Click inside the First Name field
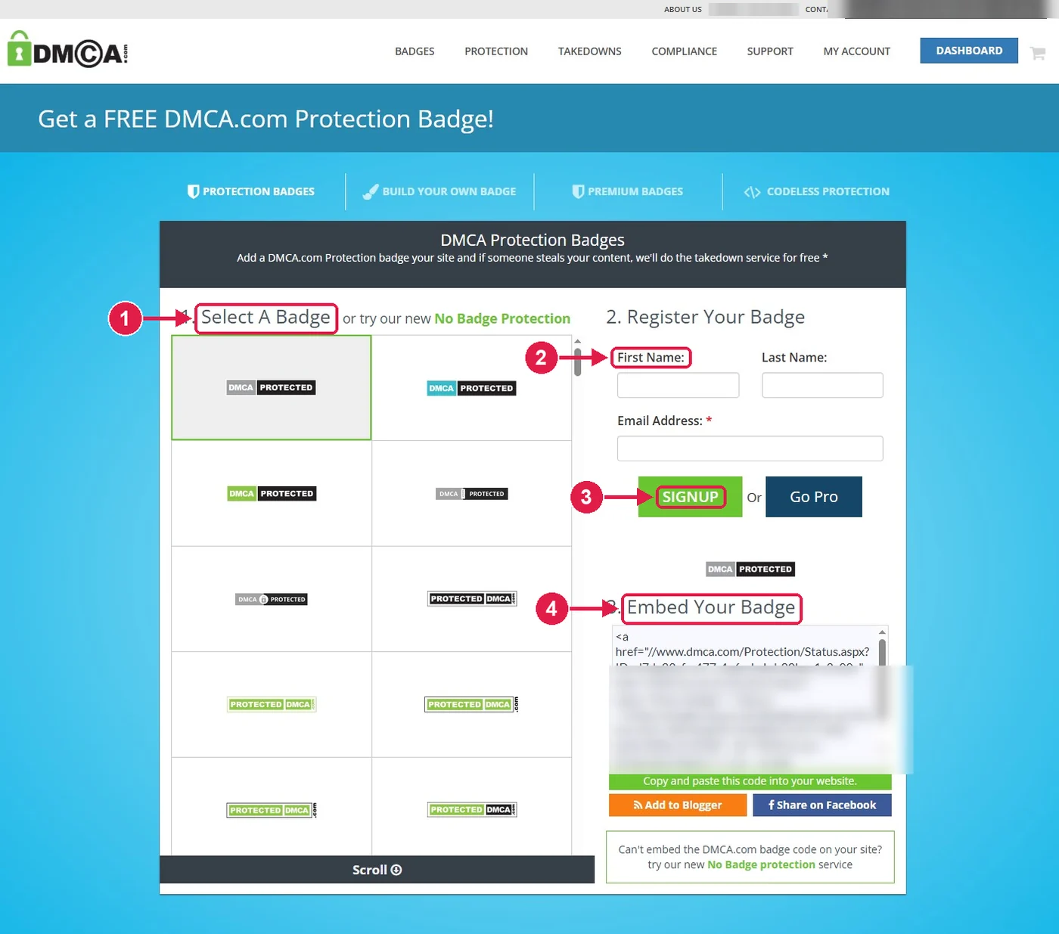The width and height of the screenshot is (1059, 934). (678, 385)
